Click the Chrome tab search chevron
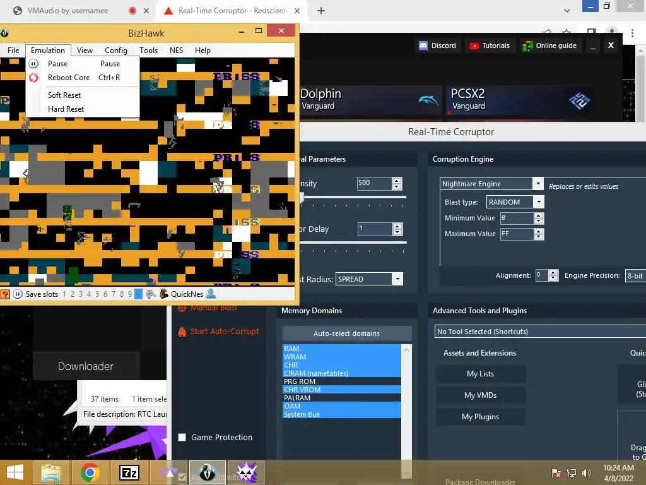646x485 pixels. (x=567, y=11)
